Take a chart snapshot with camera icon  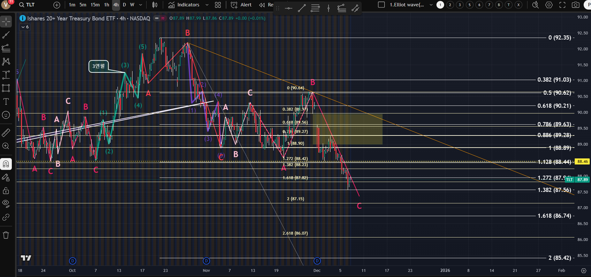(576, 5)
